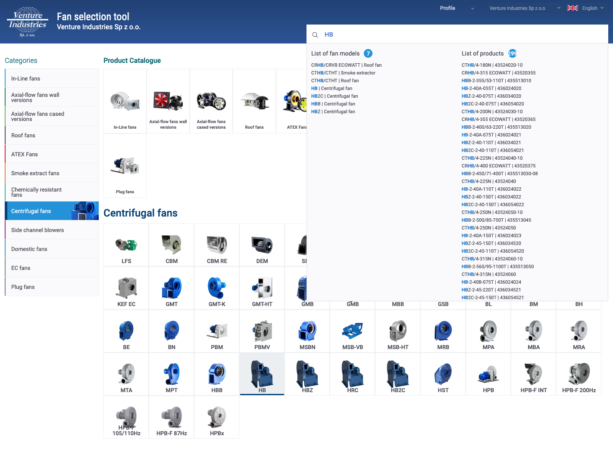Open In-Line fans catalogue tile

coord(125,101)
